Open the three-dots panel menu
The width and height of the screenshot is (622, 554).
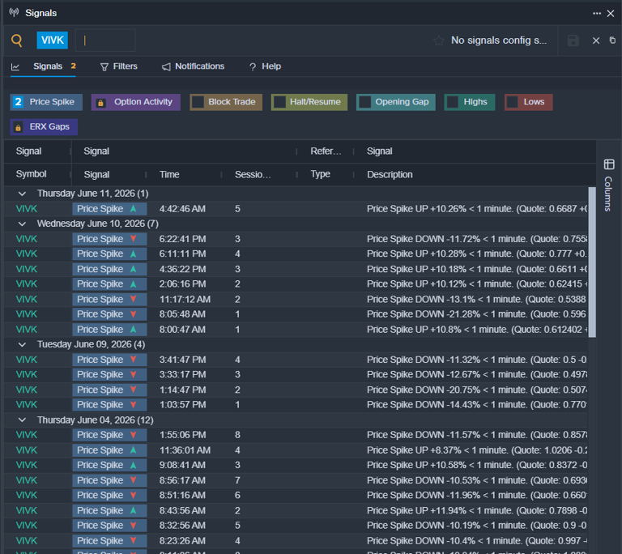pyautogui.click(x=597, y=13)
